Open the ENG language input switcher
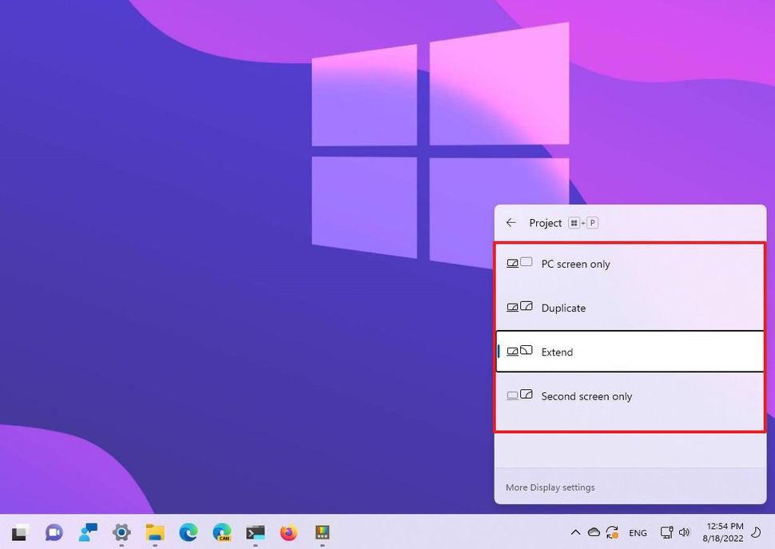This screenshot has width=775, height=549. click(638, 533)
